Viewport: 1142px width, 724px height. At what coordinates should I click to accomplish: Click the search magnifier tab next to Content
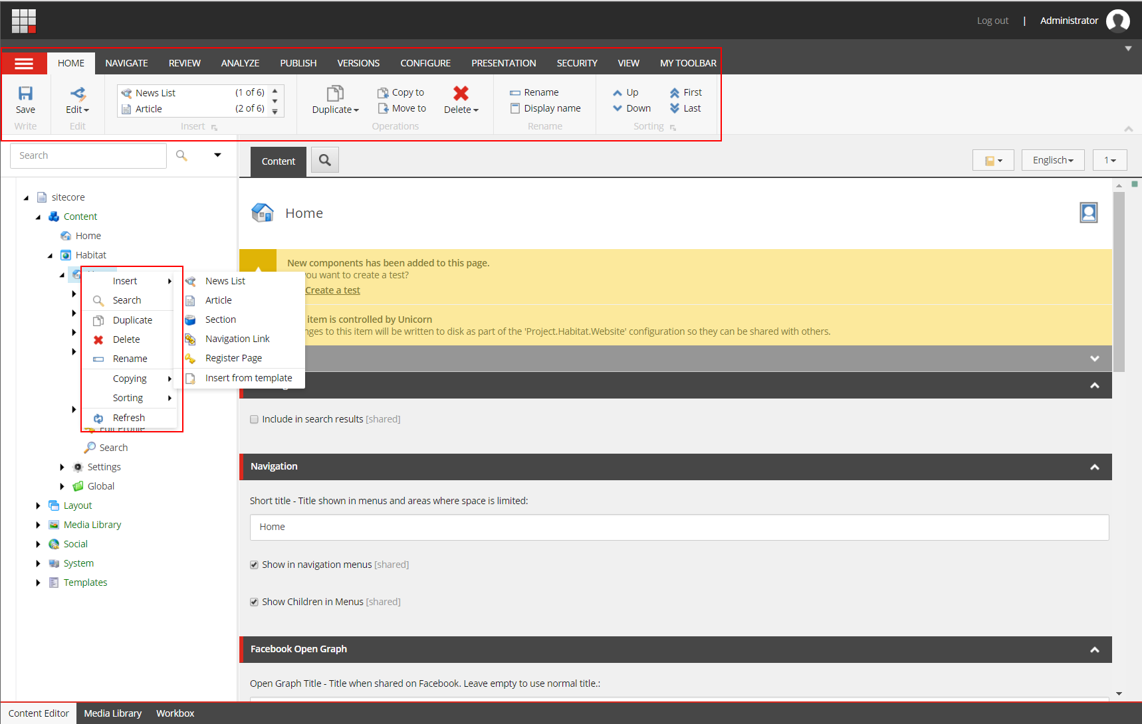pyautogui.click(x=325, y=160)
